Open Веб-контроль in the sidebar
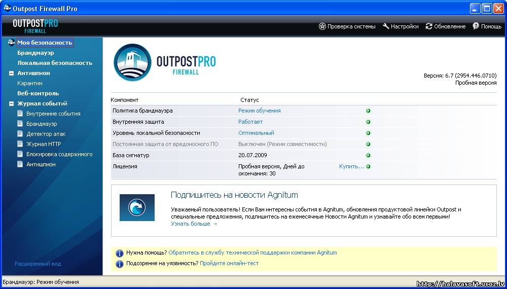 pyautogui.click(x=38, y=93)
